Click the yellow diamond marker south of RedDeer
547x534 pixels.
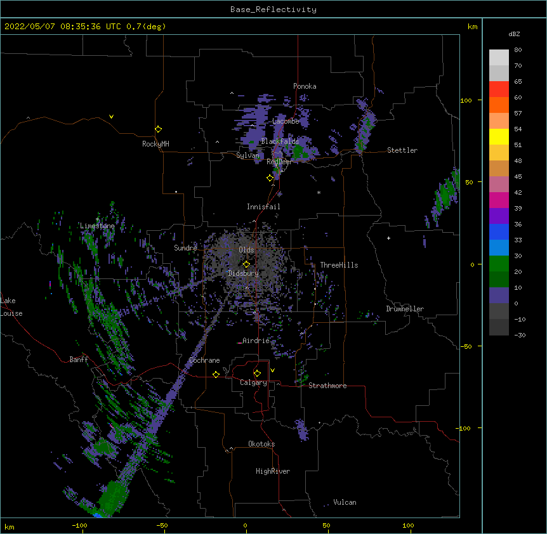270,178
